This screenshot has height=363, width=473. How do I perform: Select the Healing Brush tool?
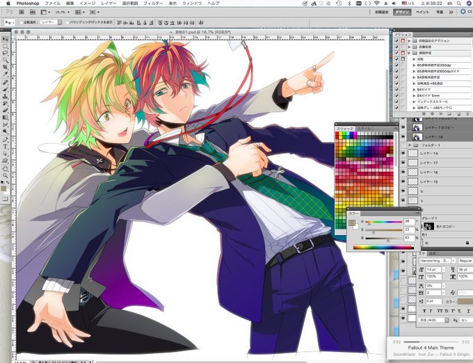point(6,82)
